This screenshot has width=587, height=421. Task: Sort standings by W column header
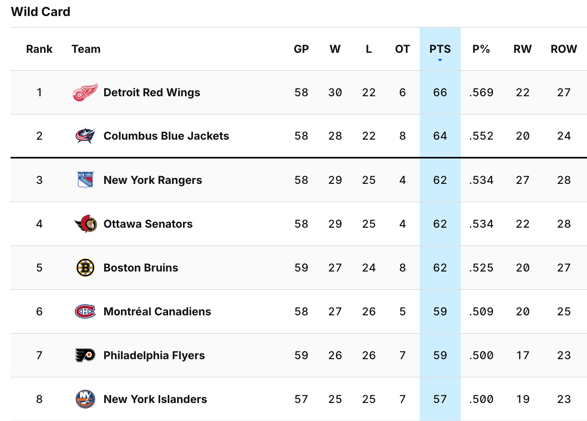pos(335,49)
